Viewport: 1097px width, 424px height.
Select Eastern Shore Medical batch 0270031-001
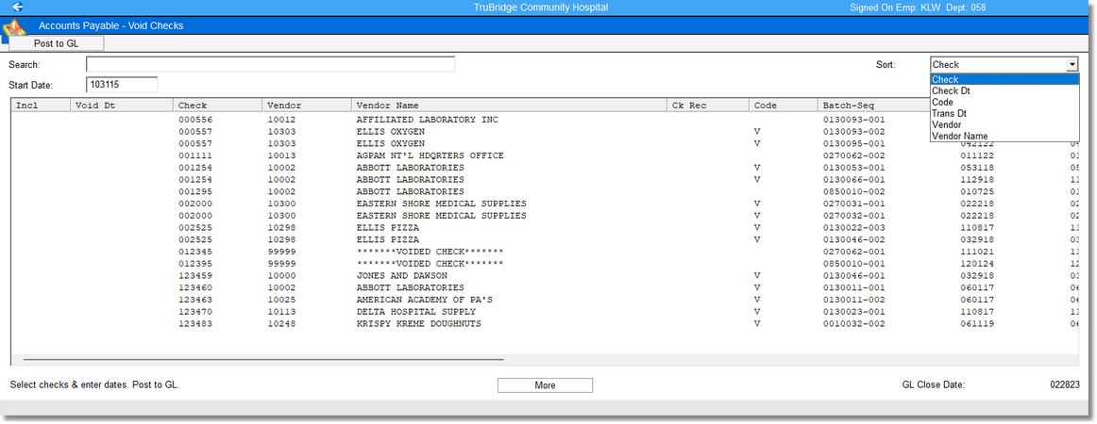click(x=546, y=204)
